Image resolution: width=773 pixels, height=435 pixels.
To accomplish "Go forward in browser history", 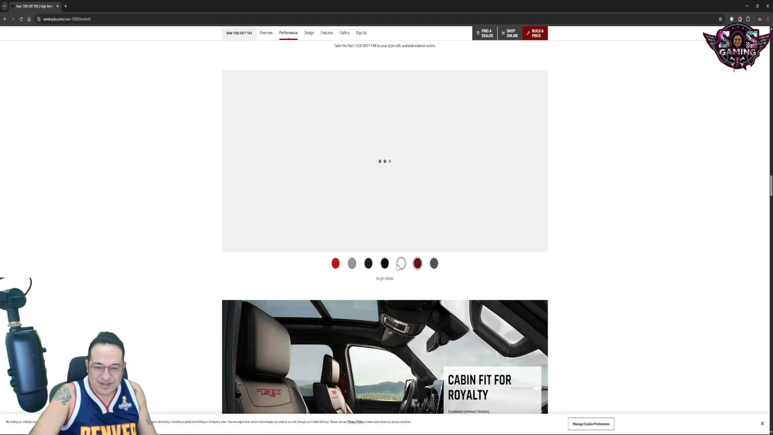I will [13, 19].
